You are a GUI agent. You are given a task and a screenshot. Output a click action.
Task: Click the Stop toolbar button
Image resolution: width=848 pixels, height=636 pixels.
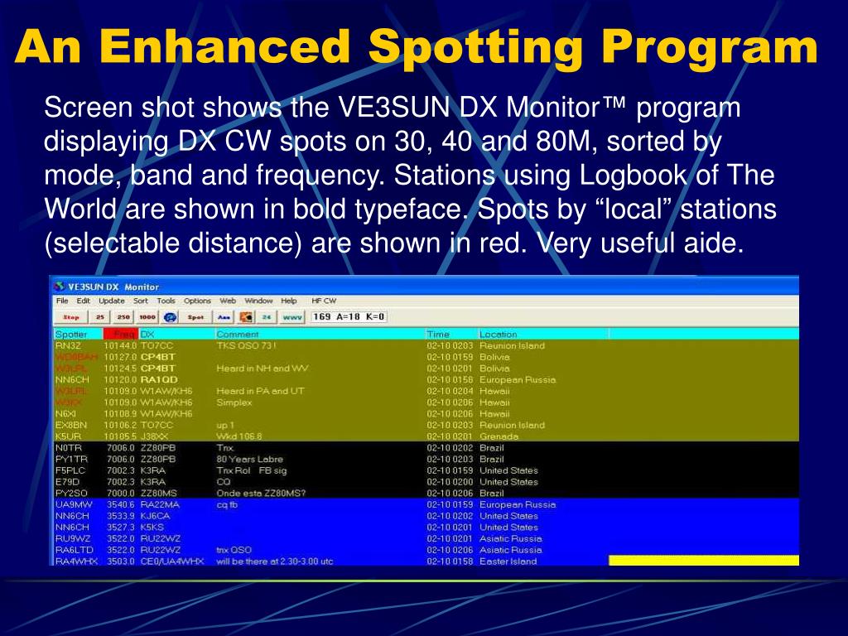point(71,317)
